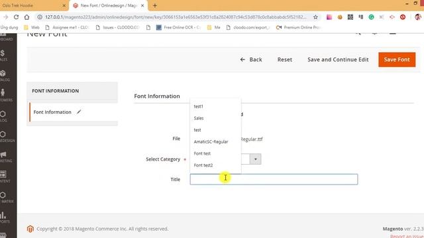This screenshot has width=424, height=238.
Task: Click Save and Continue Edit
Action: point(338,59)
